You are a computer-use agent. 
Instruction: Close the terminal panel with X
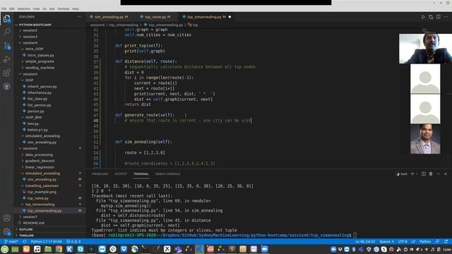click(x=446, y=174)
